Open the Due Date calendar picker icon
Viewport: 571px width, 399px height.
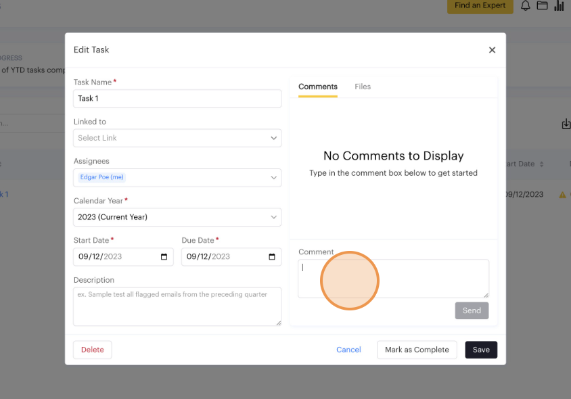(x=272, y=257)
